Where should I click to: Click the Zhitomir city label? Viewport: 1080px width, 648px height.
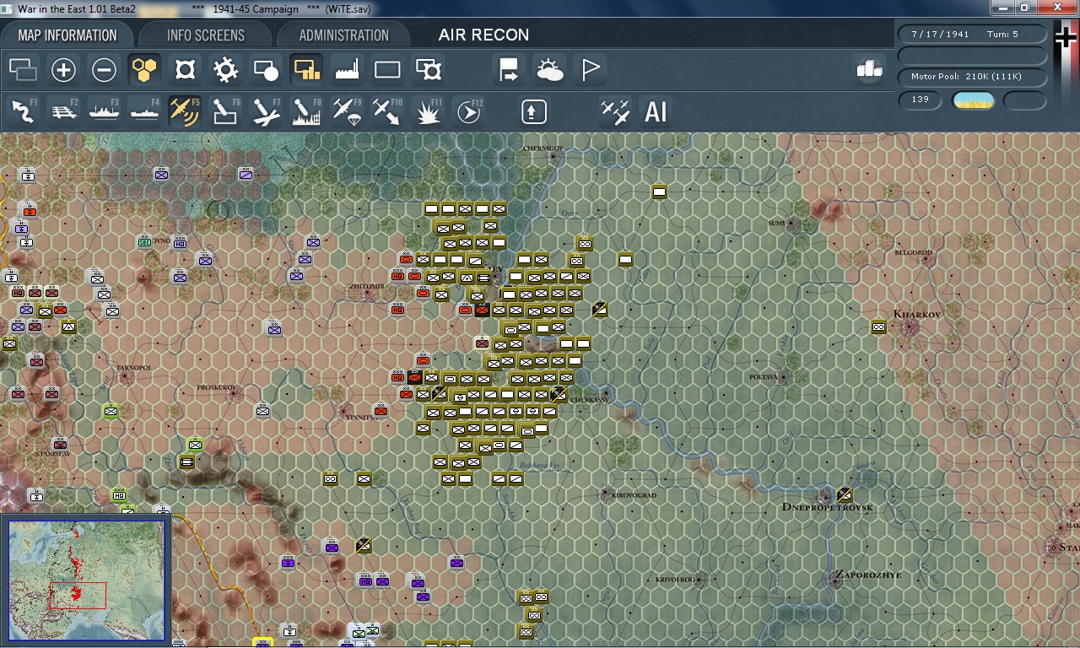pyautogui.click(x=366, y=287)
